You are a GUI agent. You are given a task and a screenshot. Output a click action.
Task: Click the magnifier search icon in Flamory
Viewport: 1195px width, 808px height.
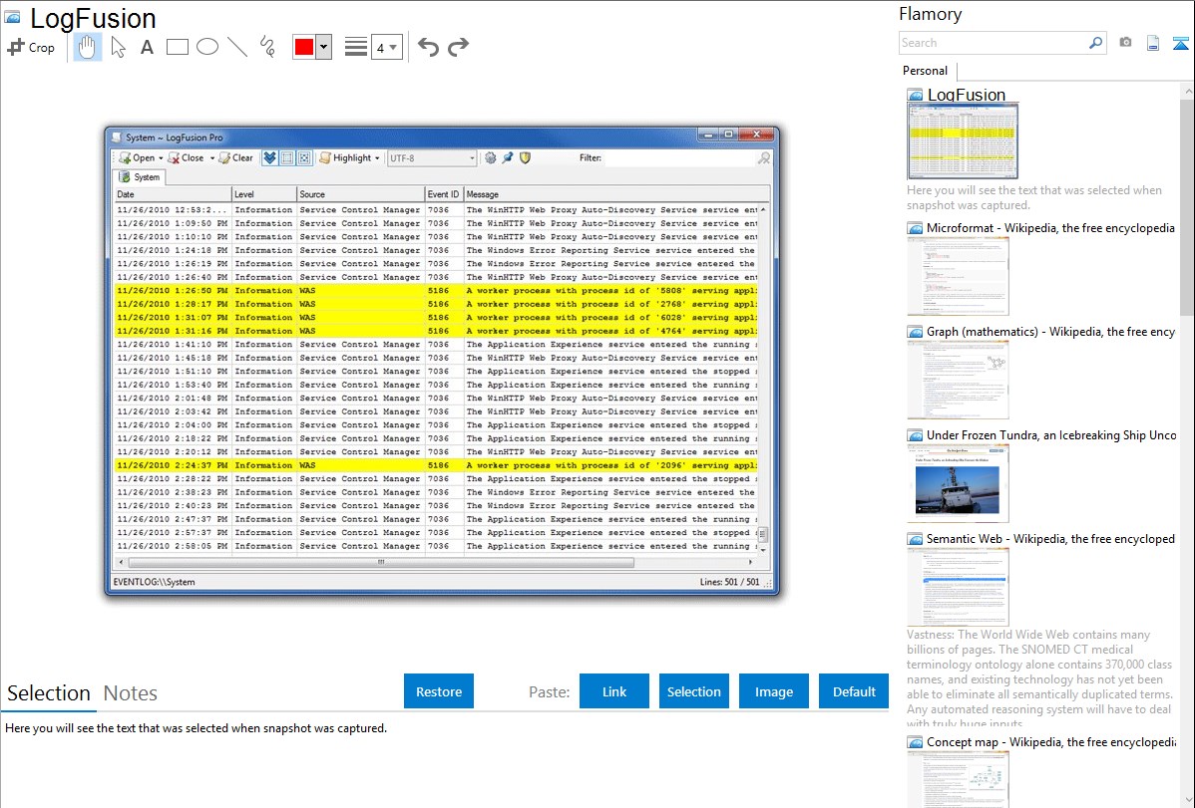point(1096,43)
